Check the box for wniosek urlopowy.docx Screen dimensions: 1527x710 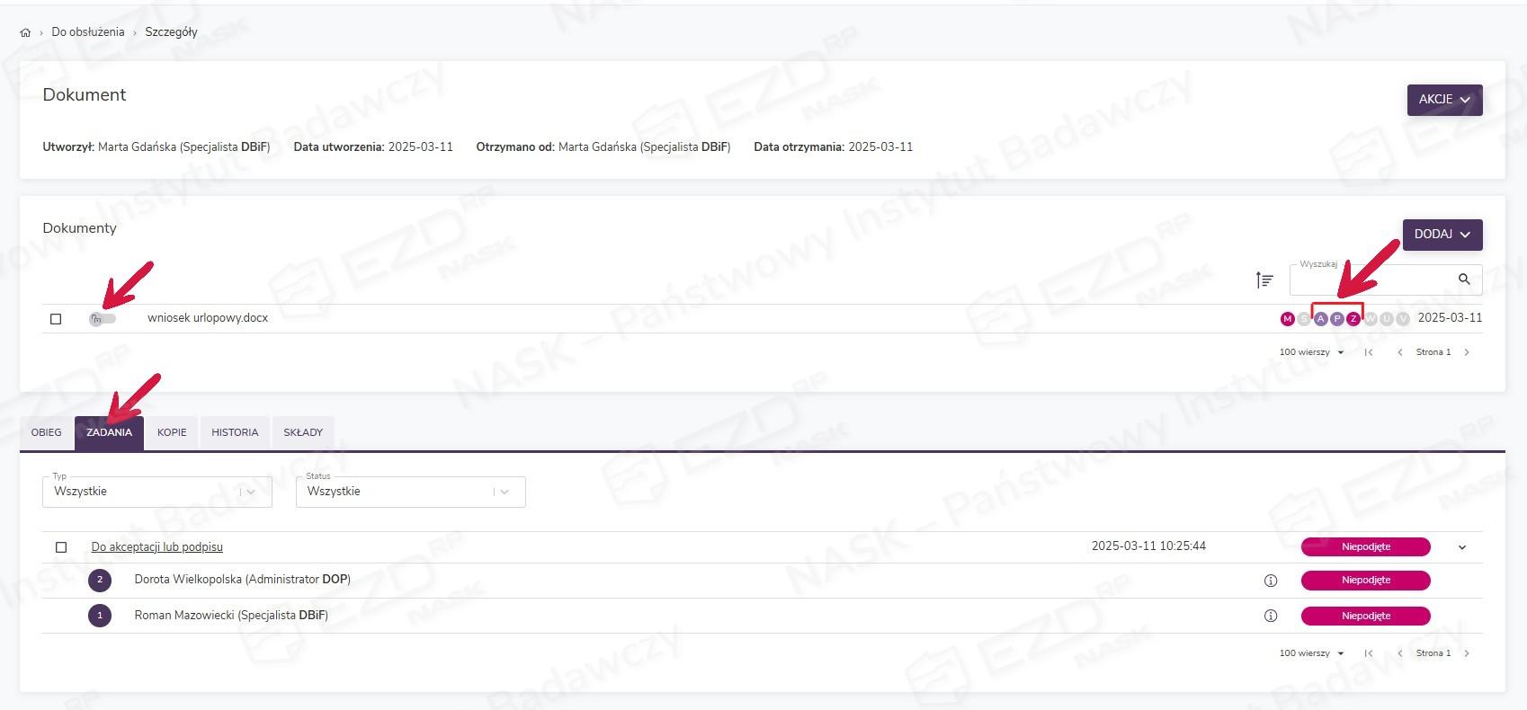coord(56,319)
